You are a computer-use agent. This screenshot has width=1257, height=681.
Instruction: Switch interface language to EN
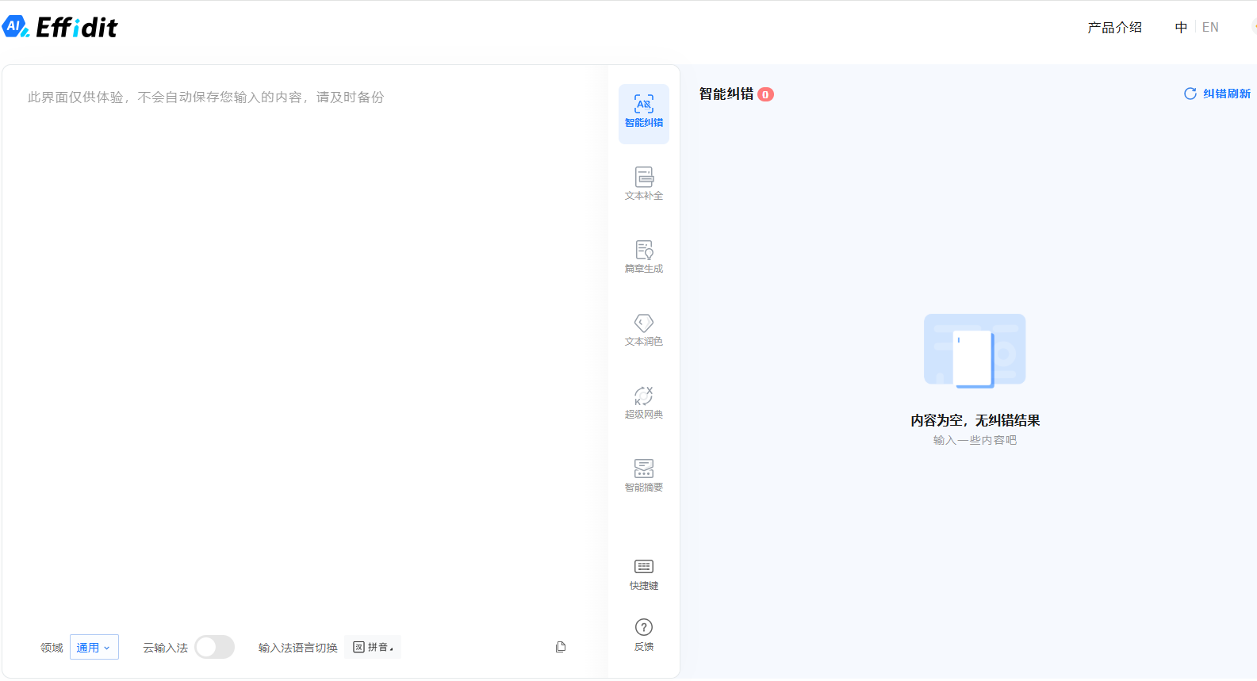click(1210, 28)
